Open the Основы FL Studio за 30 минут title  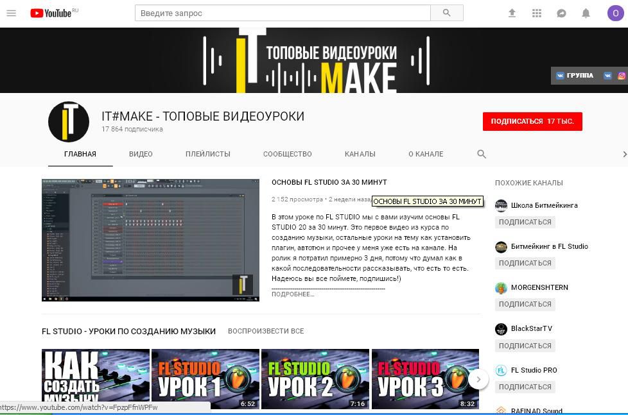[x=329, y=183]
